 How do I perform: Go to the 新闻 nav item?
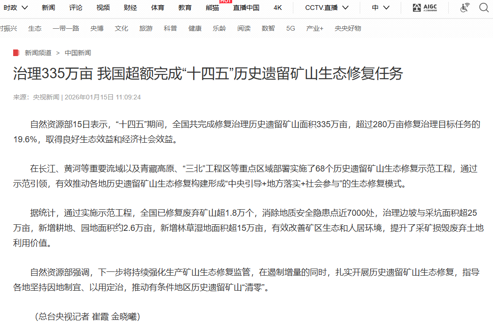click(x=48, y=8)
